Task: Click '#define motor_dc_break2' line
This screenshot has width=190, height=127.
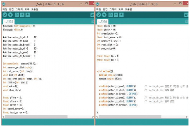Action: 19,56
